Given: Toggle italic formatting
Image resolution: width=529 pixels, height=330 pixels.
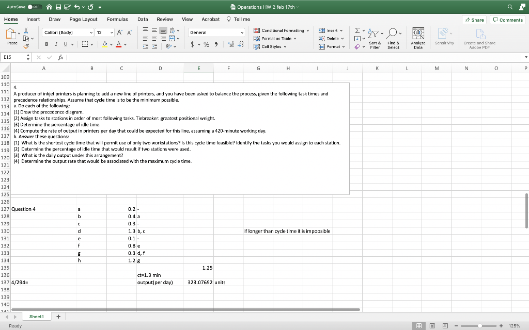Looking at the screenshot, I should pos(55,44).
